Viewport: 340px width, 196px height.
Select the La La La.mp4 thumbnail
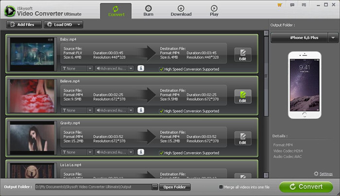coord(32,171)
